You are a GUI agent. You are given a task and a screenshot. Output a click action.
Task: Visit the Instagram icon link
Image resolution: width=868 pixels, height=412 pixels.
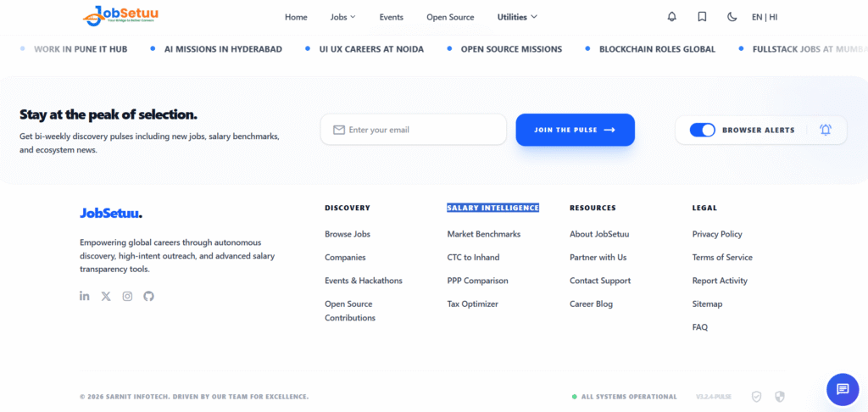point(127,296)
